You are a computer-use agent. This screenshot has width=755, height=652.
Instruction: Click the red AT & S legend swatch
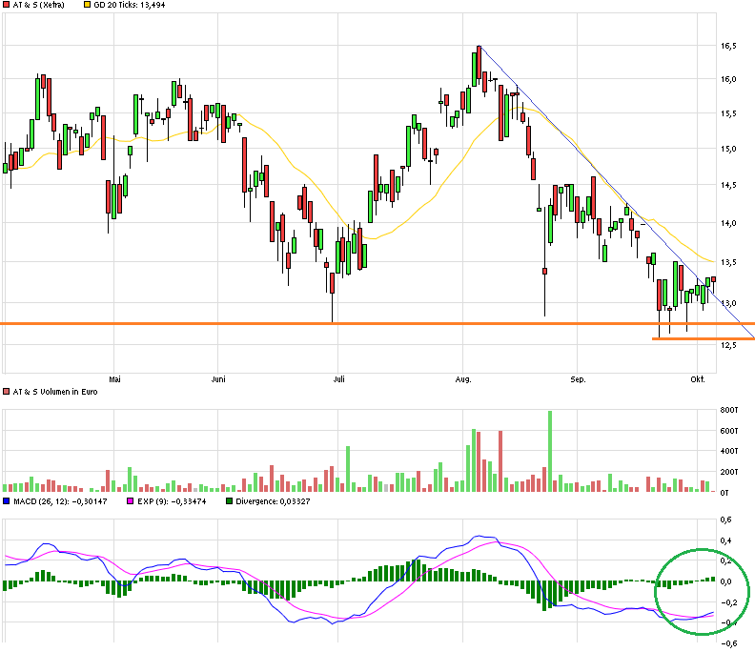[x=7, y=6]
